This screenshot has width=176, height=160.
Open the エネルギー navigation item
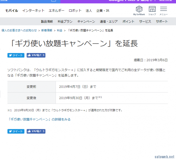pos(57,11)
